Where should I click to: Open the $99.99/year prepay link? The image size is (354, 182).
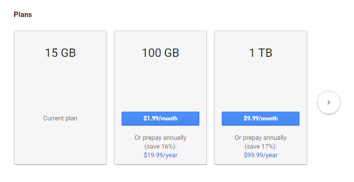point(261,155)
